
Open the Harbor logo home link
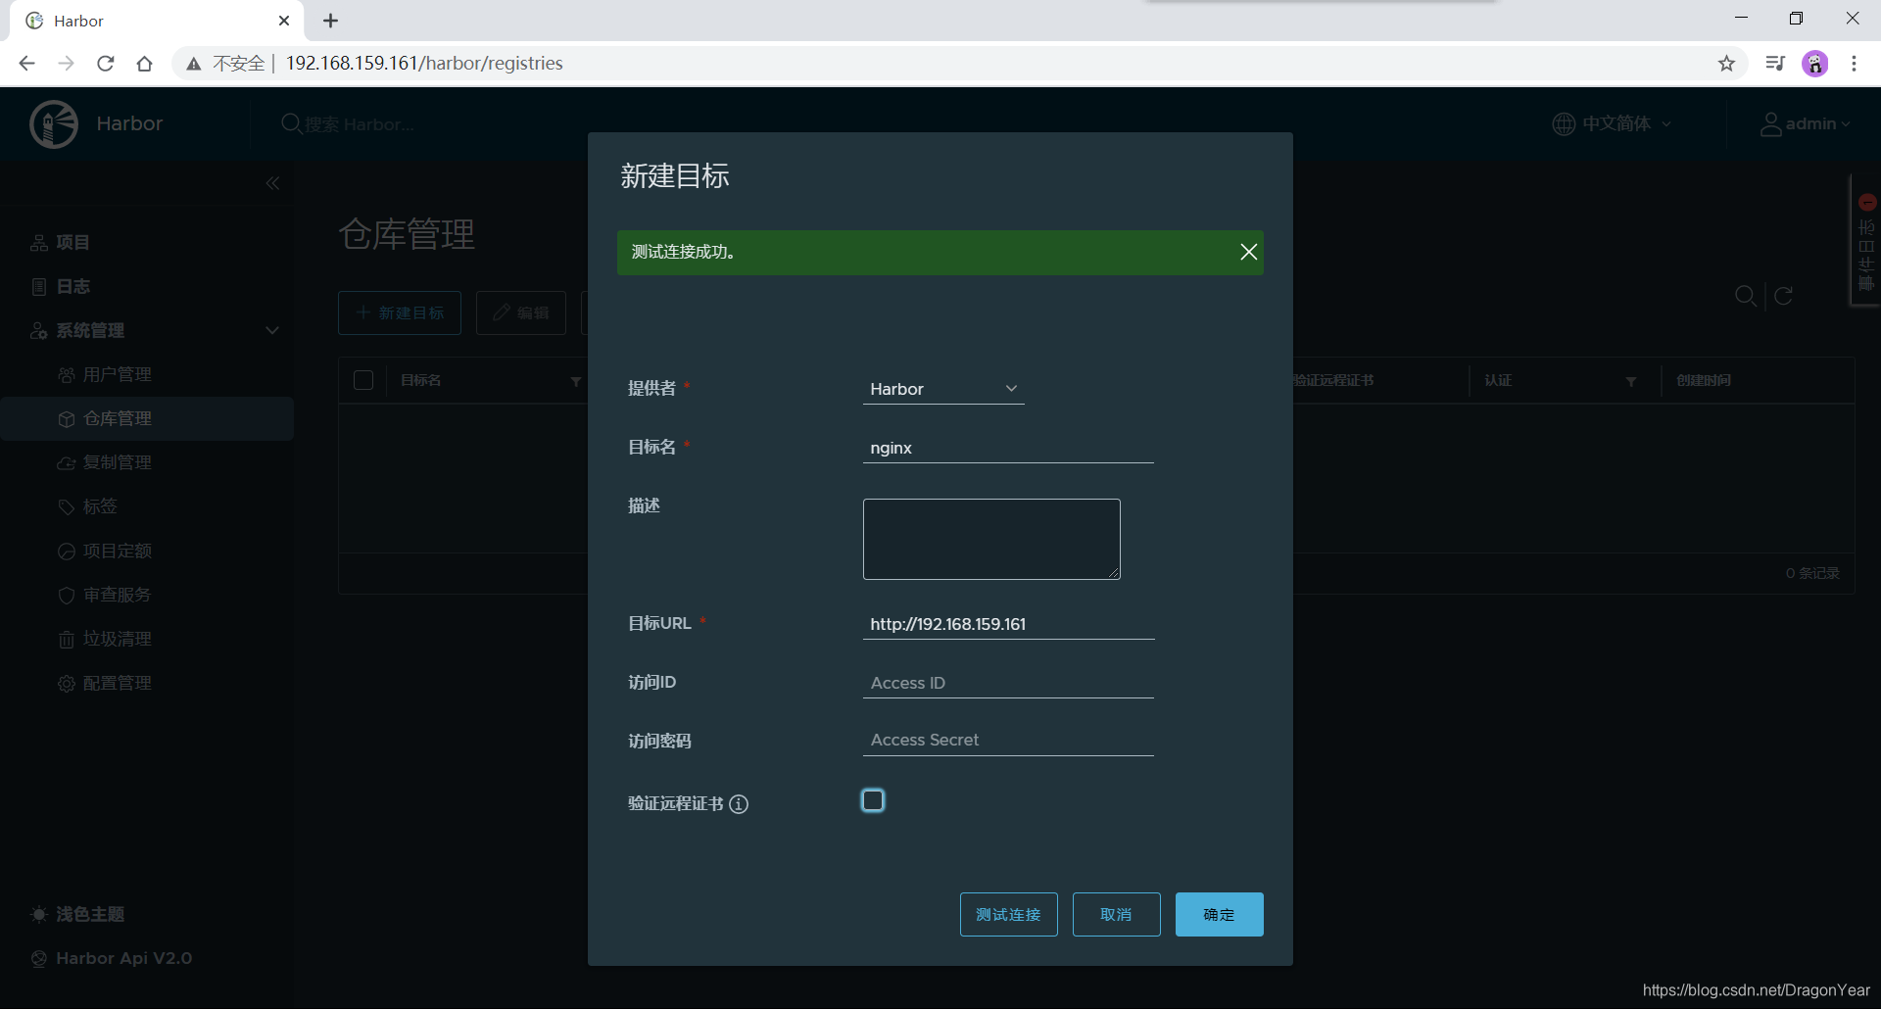(x=96, y=124)
